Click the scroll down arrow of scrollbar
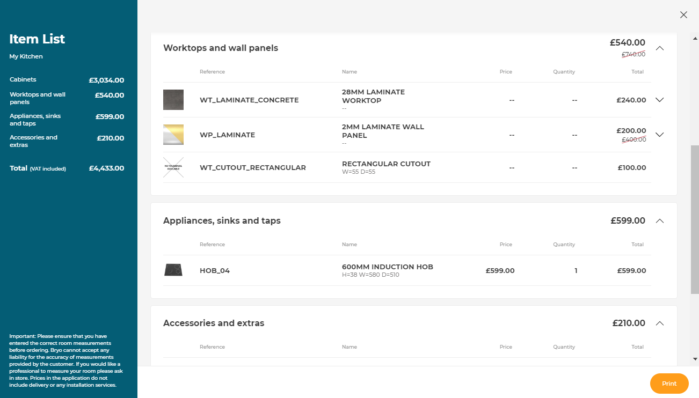 point(695,359)
